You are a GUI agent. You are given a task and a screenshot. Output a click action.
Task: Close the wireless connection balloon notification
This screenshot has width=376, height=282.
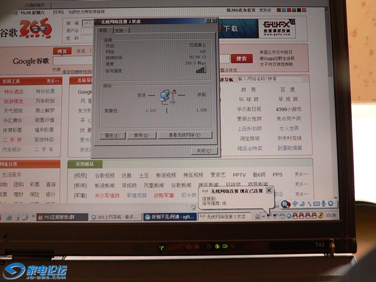coord(269,190)
